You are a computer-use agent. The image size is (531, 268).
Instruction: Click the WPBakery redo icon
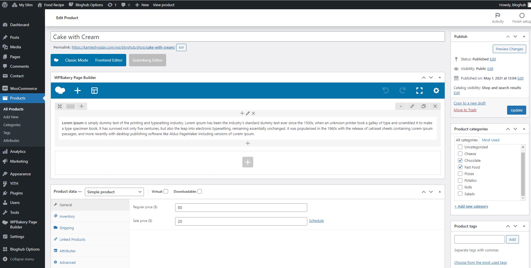point(403,90)
